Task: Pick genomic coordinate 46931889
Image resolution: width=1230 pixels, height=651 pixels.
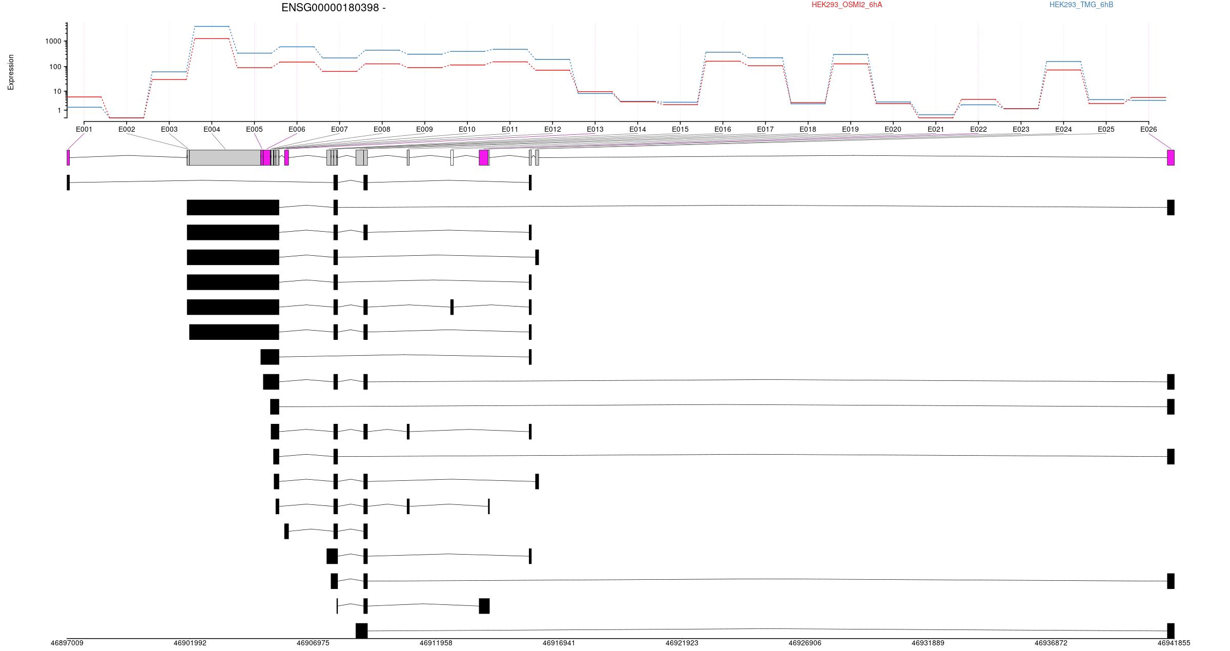Action: point(928,643)
